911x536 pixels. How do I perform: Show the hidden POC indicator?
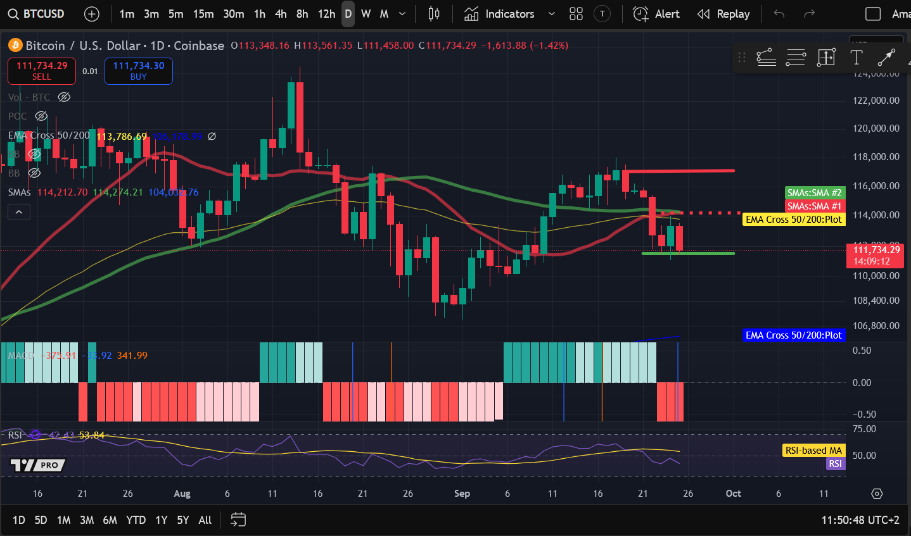(x=41, y=116)
